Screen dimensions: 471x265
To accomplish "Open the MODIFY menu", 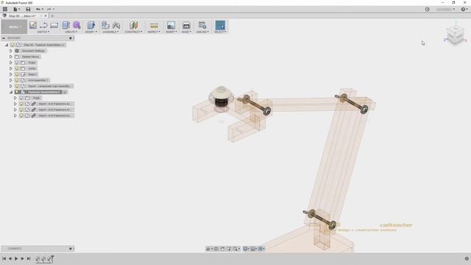I will click(x=91, y=32).
